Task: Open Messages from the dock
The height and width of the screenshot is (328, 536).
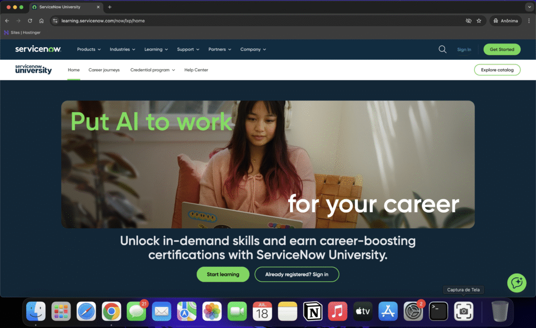Action: (x=137, y=311)
